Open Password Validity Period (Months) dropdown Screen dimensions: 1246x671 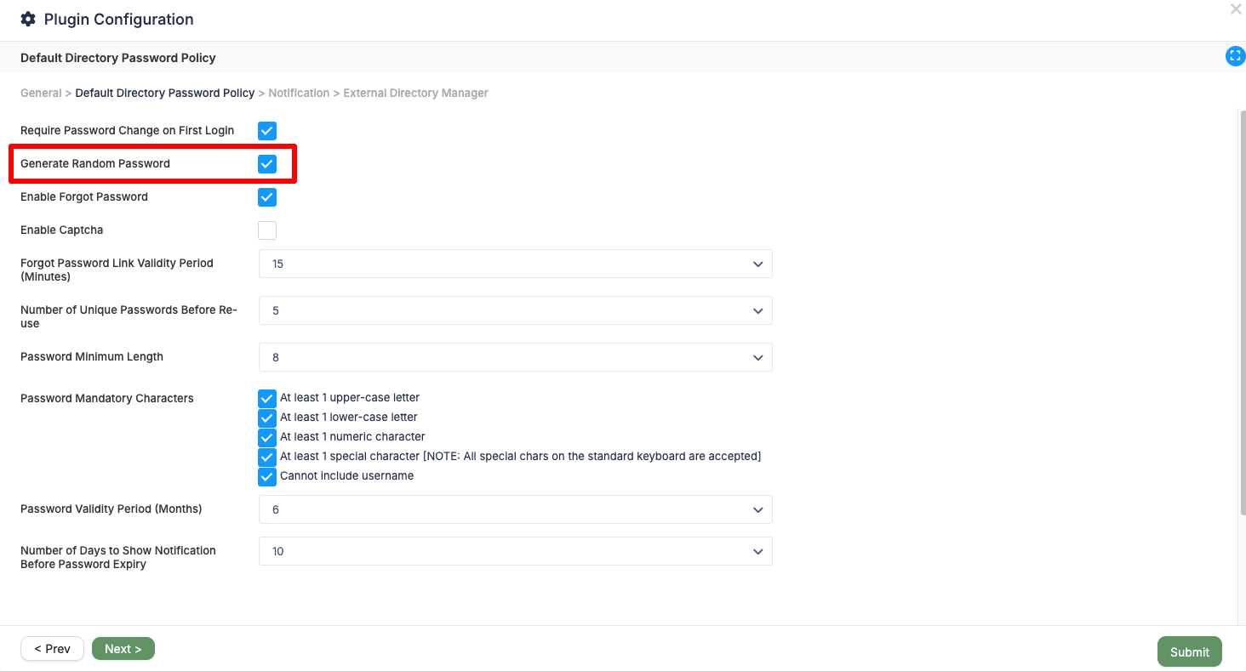click(x=516, y=509)
